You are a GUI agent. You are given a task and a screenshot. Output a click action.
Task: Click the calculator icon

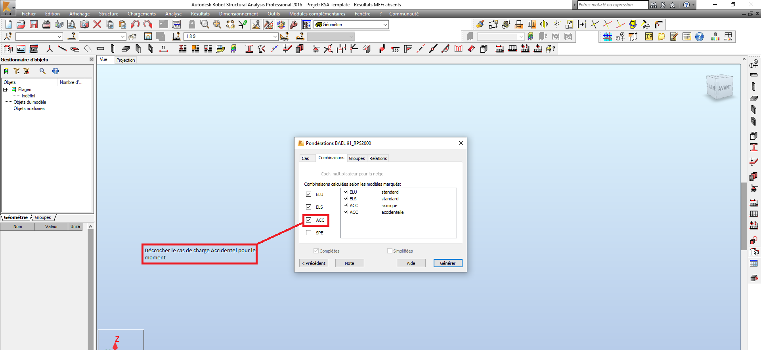coord(687,36)
